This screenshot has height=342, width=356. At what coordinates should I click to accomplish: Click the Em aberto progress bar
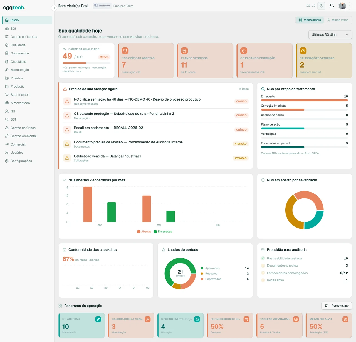click(304, 100)
